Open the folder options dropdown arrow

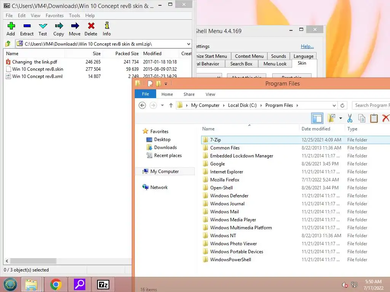pos(340,118)
